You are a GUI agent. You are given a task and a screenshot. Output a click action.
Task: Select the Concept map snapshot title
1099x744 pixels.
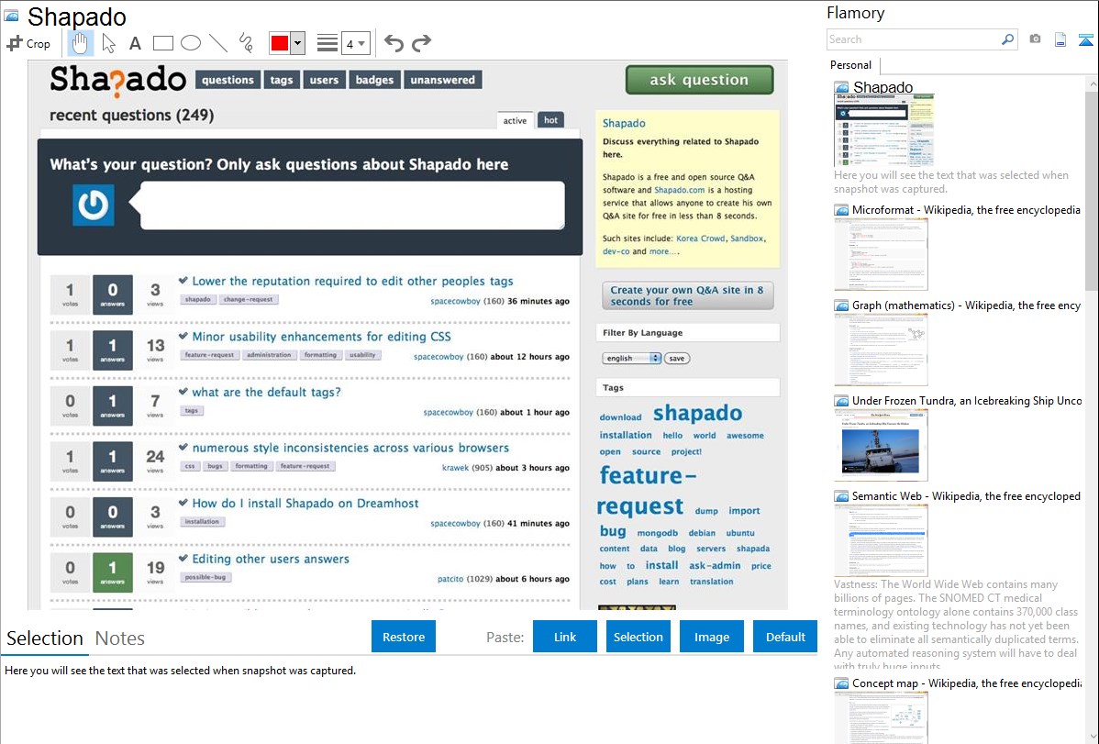tap(967, 683)
